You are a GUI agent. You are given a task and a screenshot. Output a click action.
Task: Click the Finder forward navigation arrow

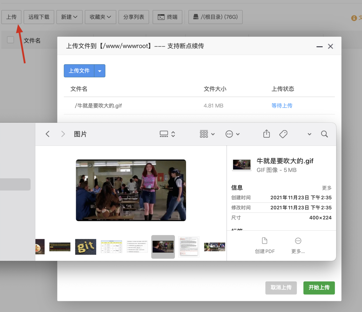[63, 134]
